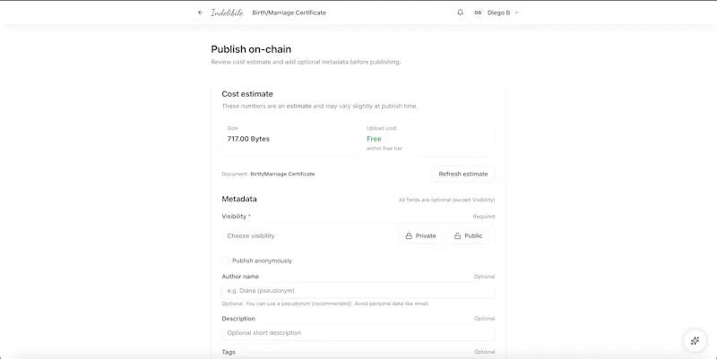The height and width of the screenshot is (359, 717).
Task: Enable Publish anonymously checkbox
Action: [225, 261]
